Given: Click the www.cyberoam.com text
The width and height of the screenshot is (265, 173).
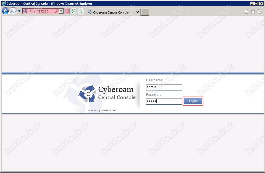Looking at the screenshot, I should (x=103, y=110).
